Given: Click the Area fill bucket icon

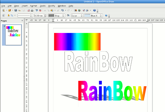Looking at the screenshot, I should (x=68, y=15).
